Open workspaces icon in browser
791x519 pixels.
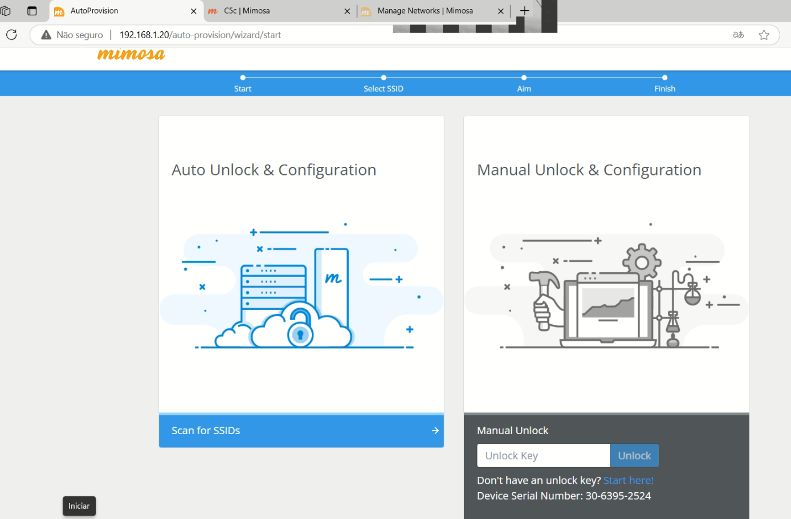click(6, 11)
